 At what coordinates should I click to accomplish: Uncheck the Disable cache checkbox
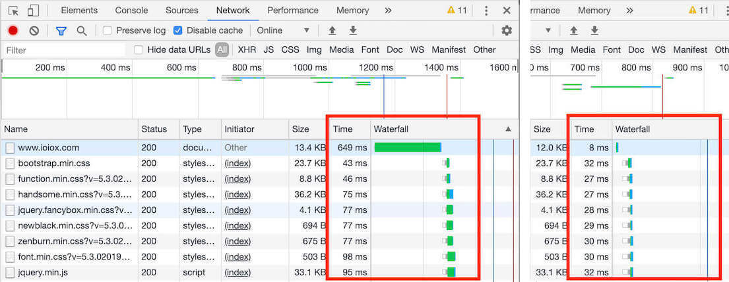[178, 30]
